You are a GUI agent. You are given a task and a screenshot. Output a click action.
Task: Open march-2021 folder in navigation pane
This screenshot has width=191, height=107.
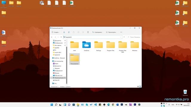coord(58,52)
